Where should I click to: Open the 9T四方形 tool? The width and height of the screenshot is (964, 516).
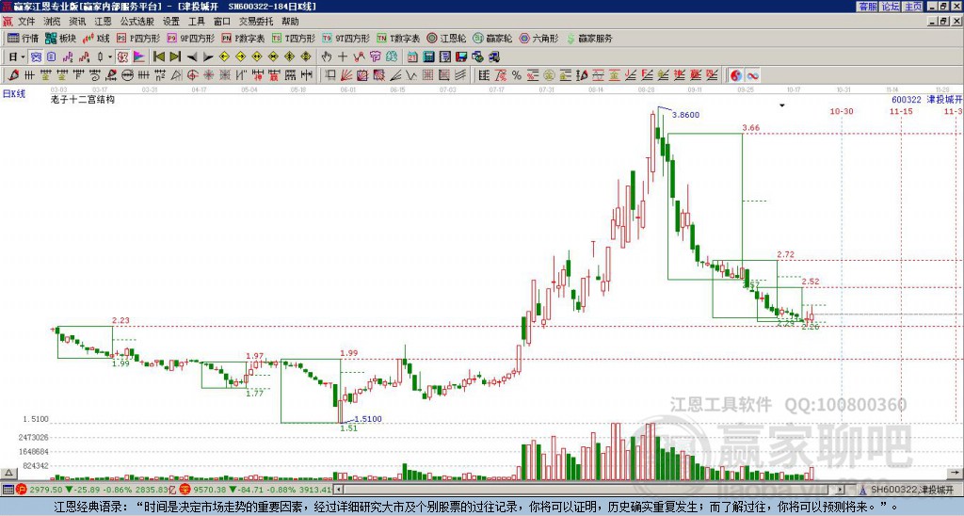[x=345, y=38]
